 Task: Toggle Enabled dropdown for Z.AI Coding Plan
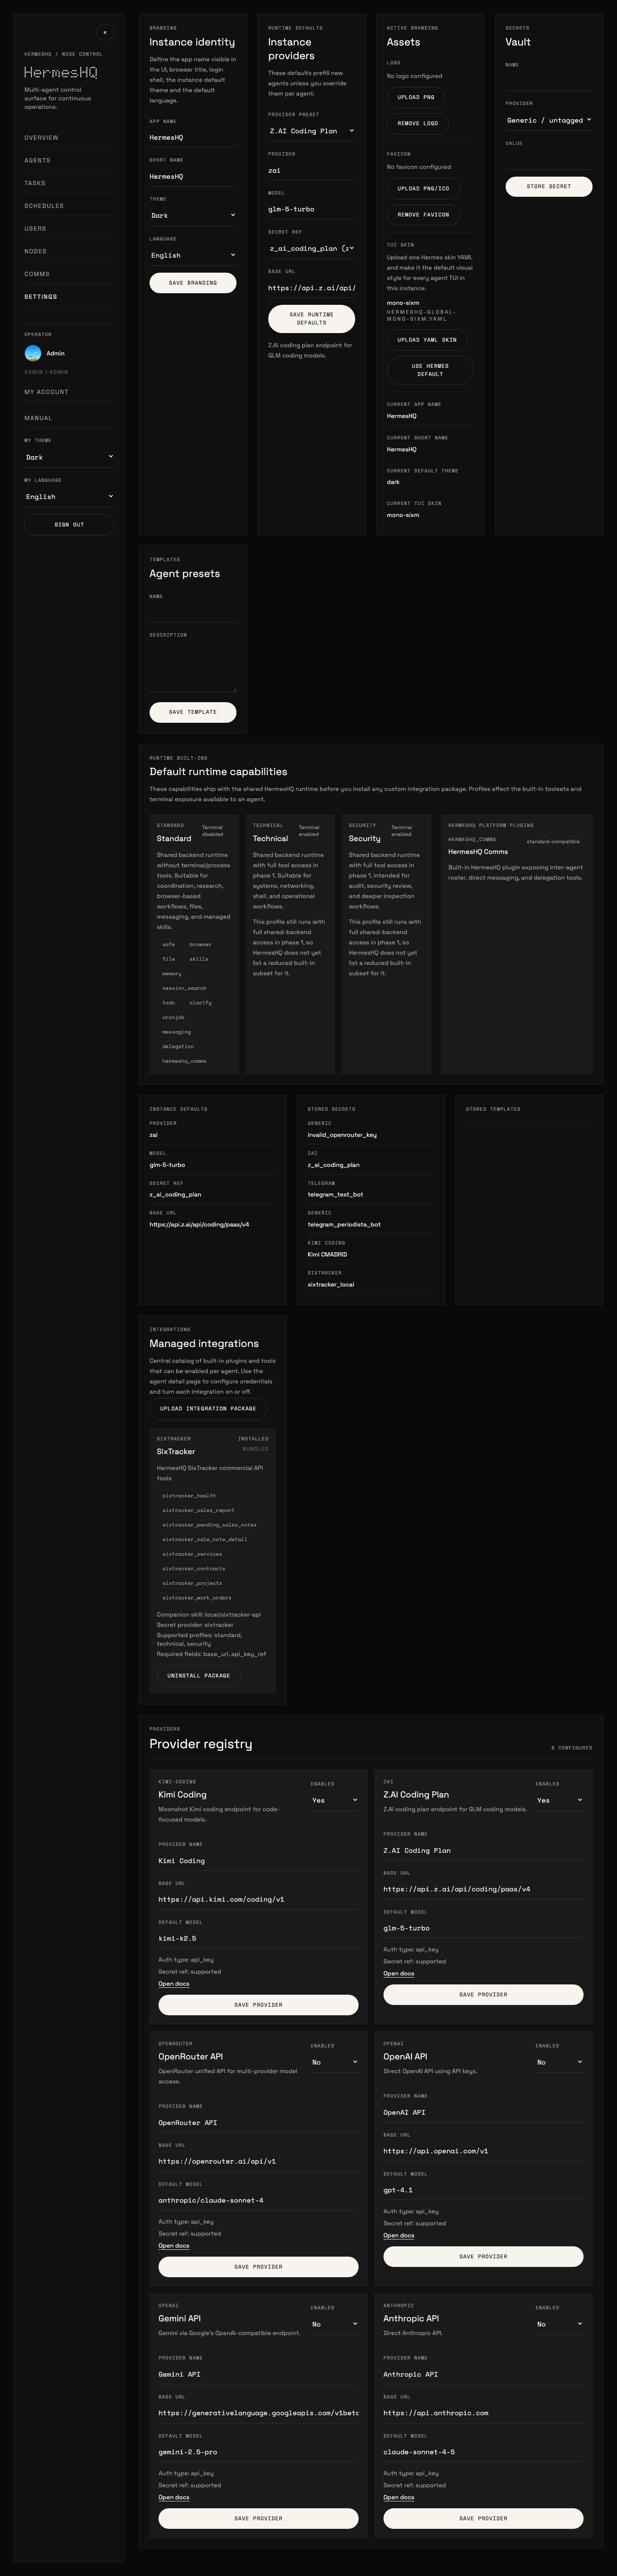[x=559, y=1800]
